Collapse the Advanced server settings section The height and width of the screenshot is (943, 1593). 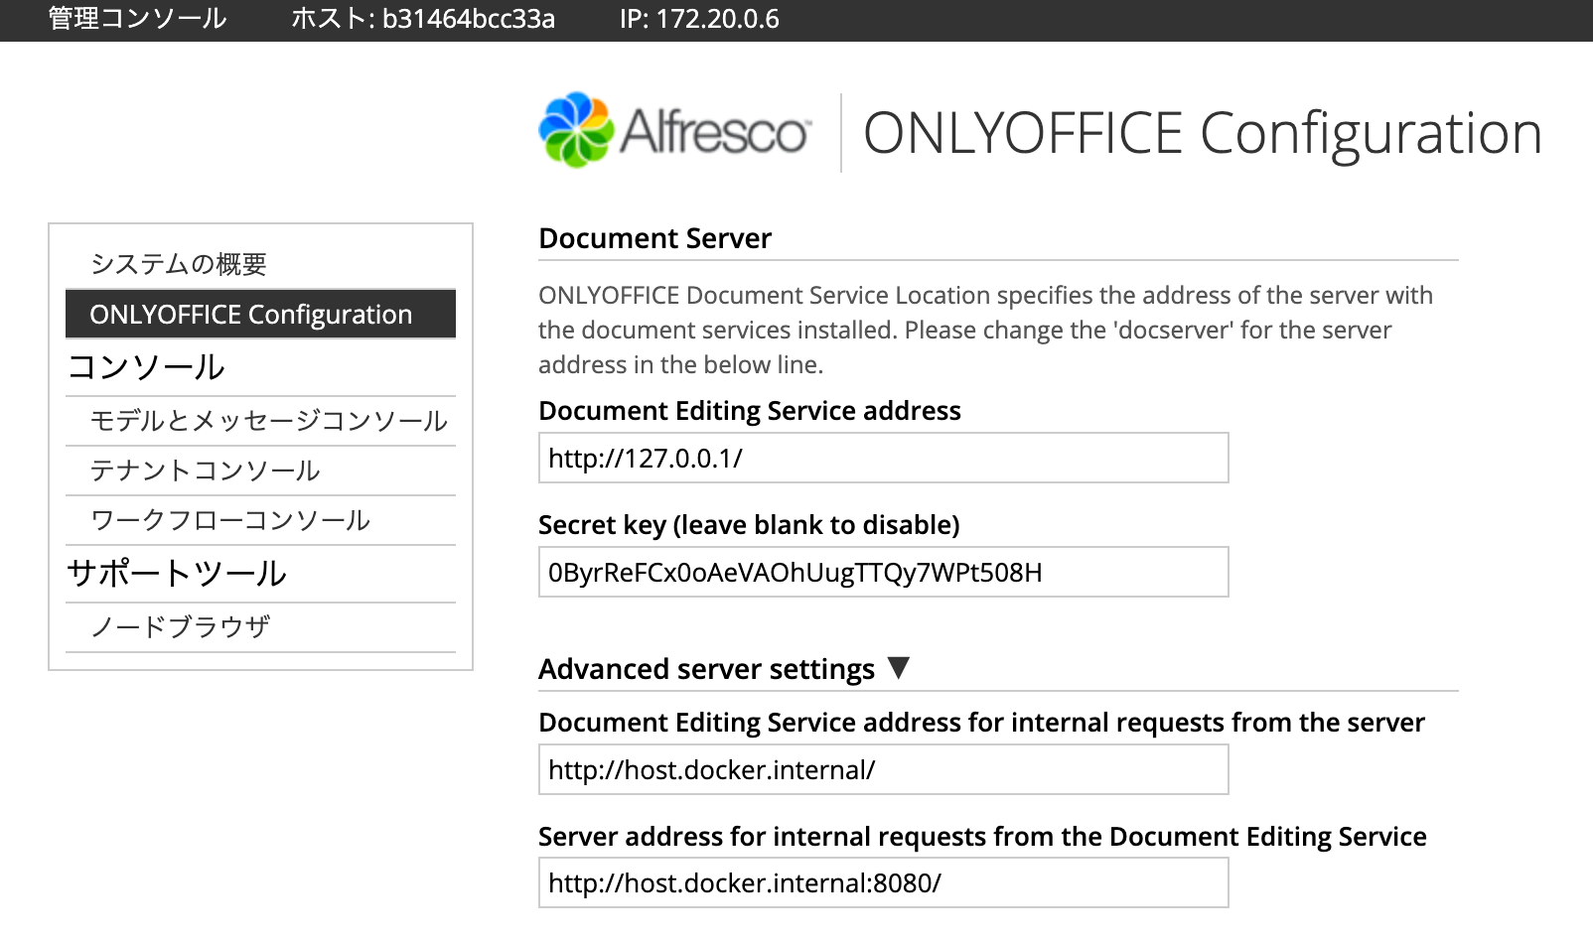901,668
